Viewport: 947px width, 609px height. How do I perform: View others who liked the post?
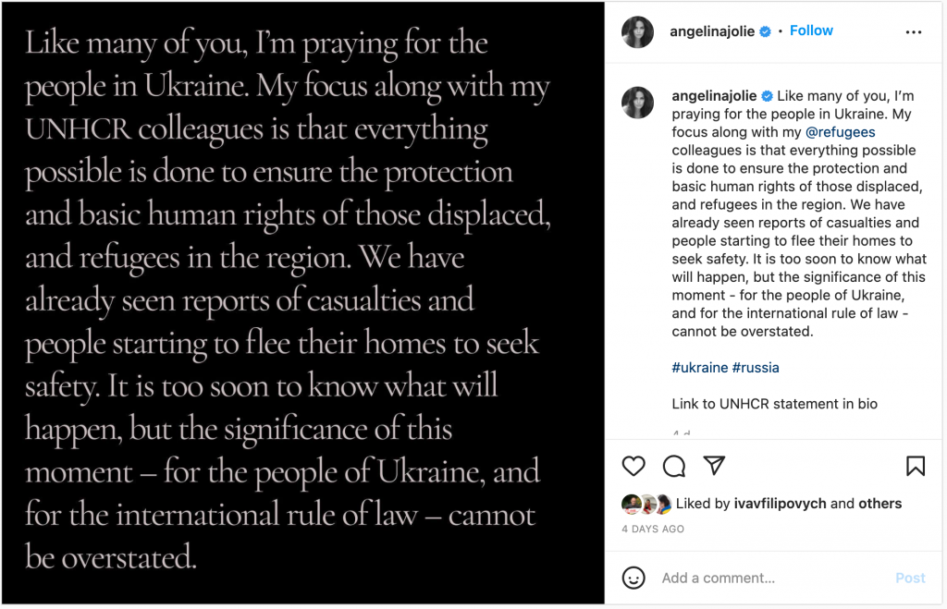click(879, 504)
